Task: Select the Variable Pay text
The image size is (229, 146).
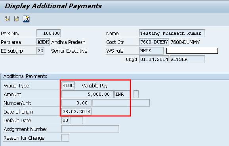Action: tap(95, 85)
